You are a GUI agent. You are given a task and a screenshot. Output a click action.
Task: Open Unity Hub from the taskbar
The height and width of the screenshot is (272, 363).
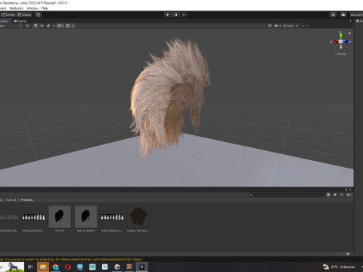(117, 267)
